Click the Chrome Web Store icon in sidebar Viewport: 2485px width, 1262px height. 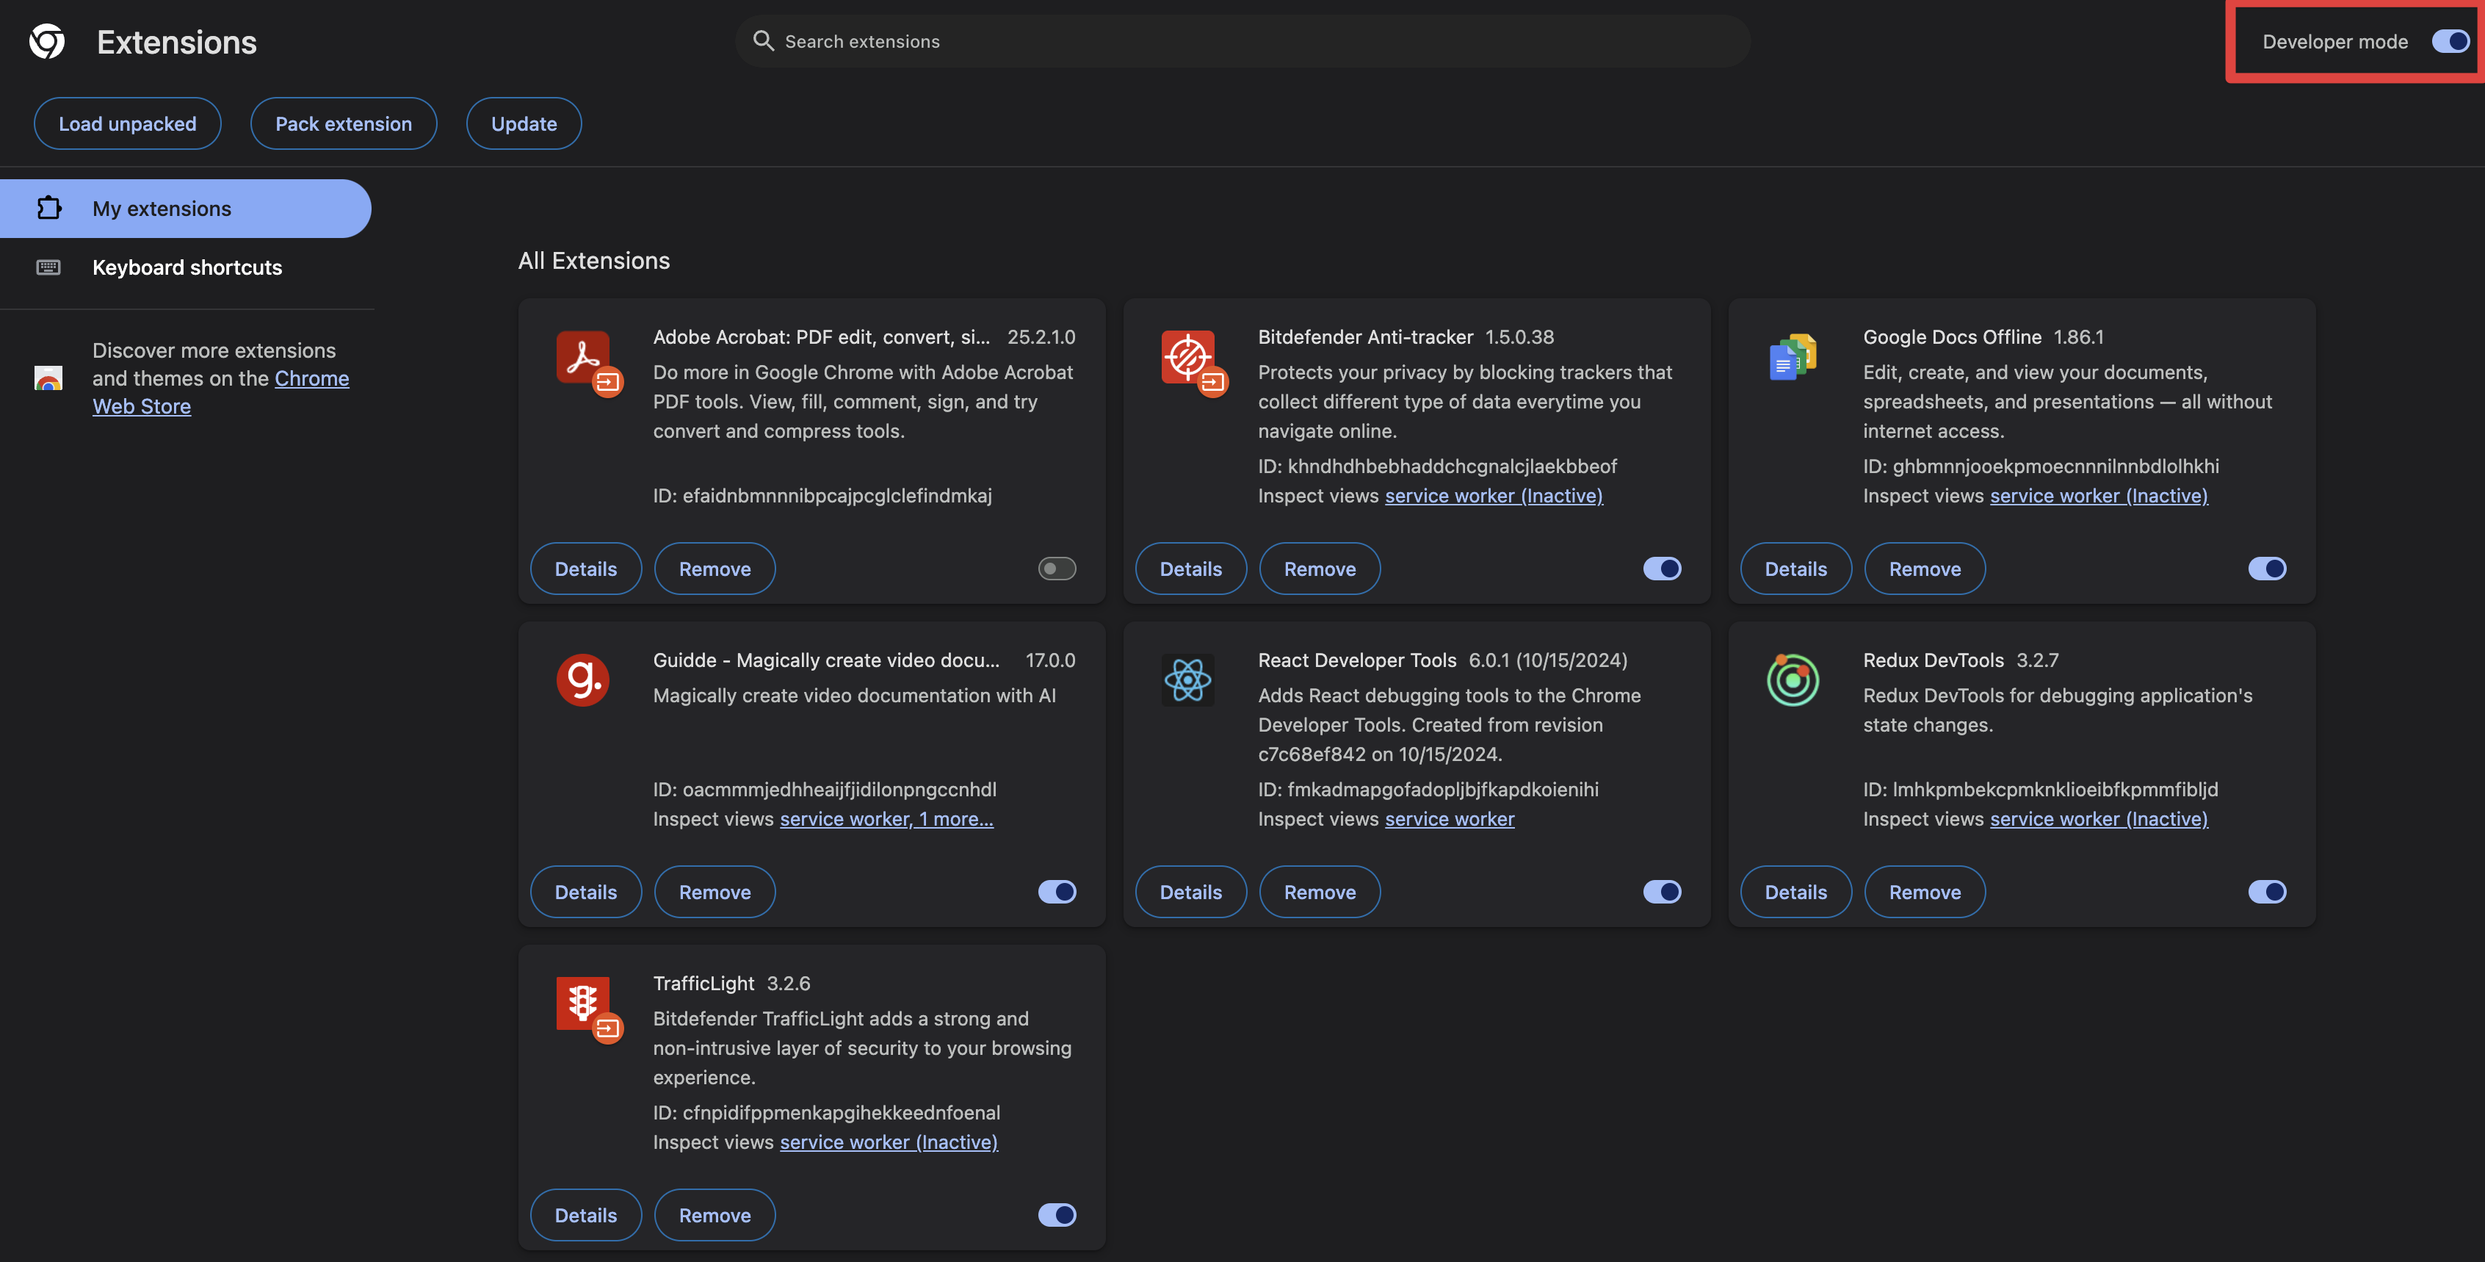pyautogui.click(x=48, y=378)
